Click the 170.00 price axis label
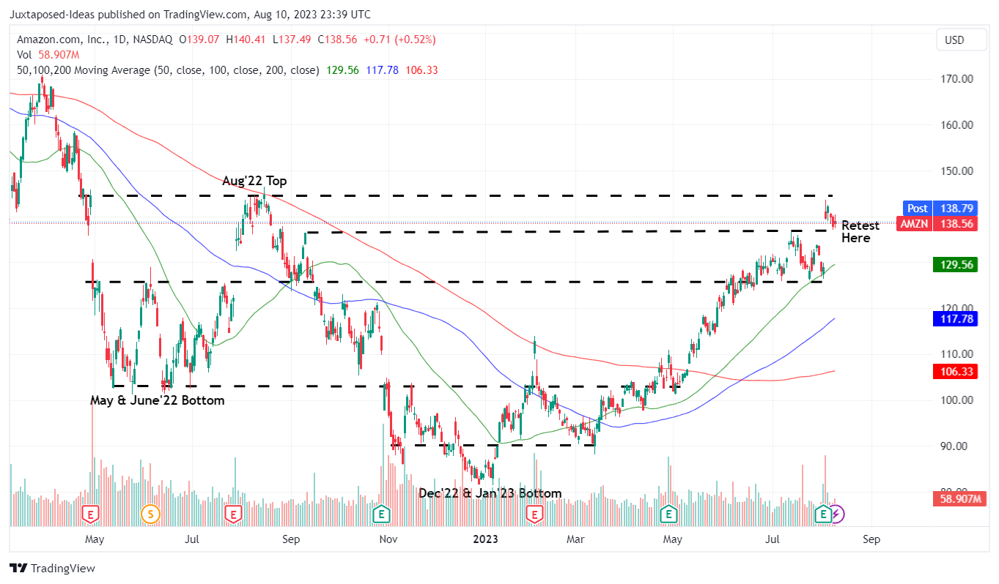Viewport: 999px width, 584px height. coord(956,79)
